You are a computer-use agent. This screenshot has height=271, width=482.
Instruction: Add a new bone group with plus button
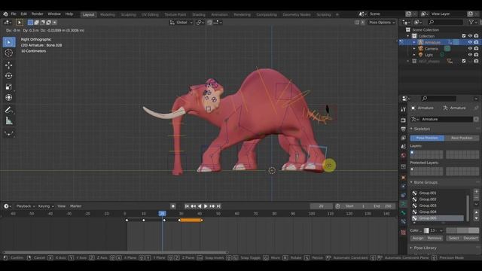pos(476,192)
